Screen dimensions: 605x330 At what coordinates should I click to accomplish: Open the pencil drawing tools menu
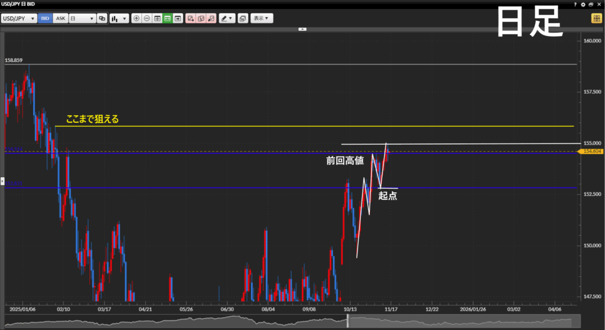coord(227,18)
